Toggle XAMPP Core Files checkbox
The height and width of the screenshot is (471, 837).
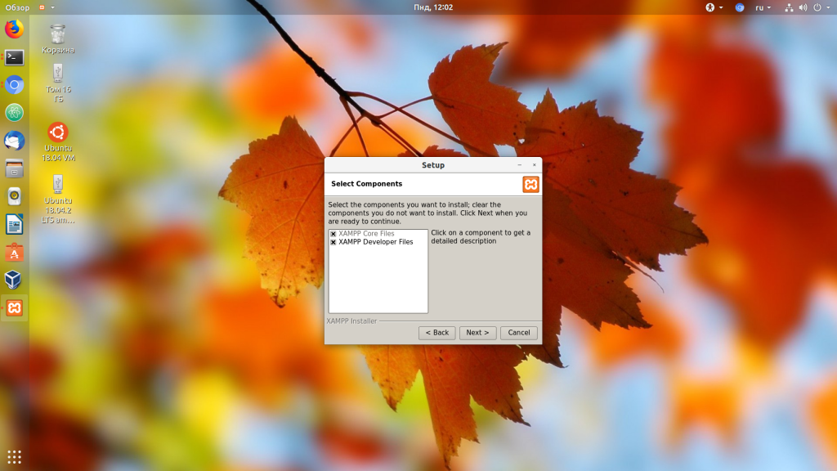tap(333, 234)
